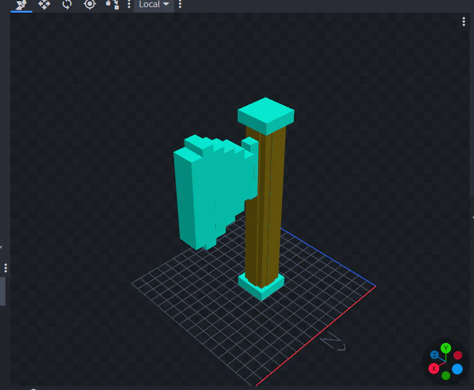This screenshot has height=390, width=474.
Task: Select the Vertex Snap tool
Action: point(112,5)
